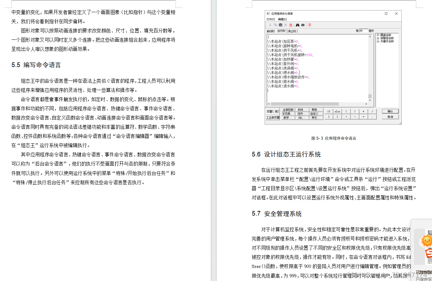Click the Copy icon in the command language toolbar
Screen dimensions: 432x281
pos(276,25)
